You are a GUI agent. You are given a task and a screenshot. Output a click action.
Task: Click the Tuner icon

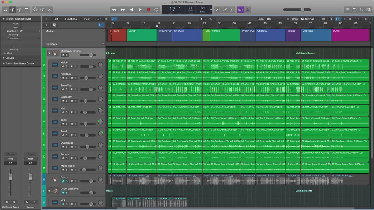(x=224, y=10)
